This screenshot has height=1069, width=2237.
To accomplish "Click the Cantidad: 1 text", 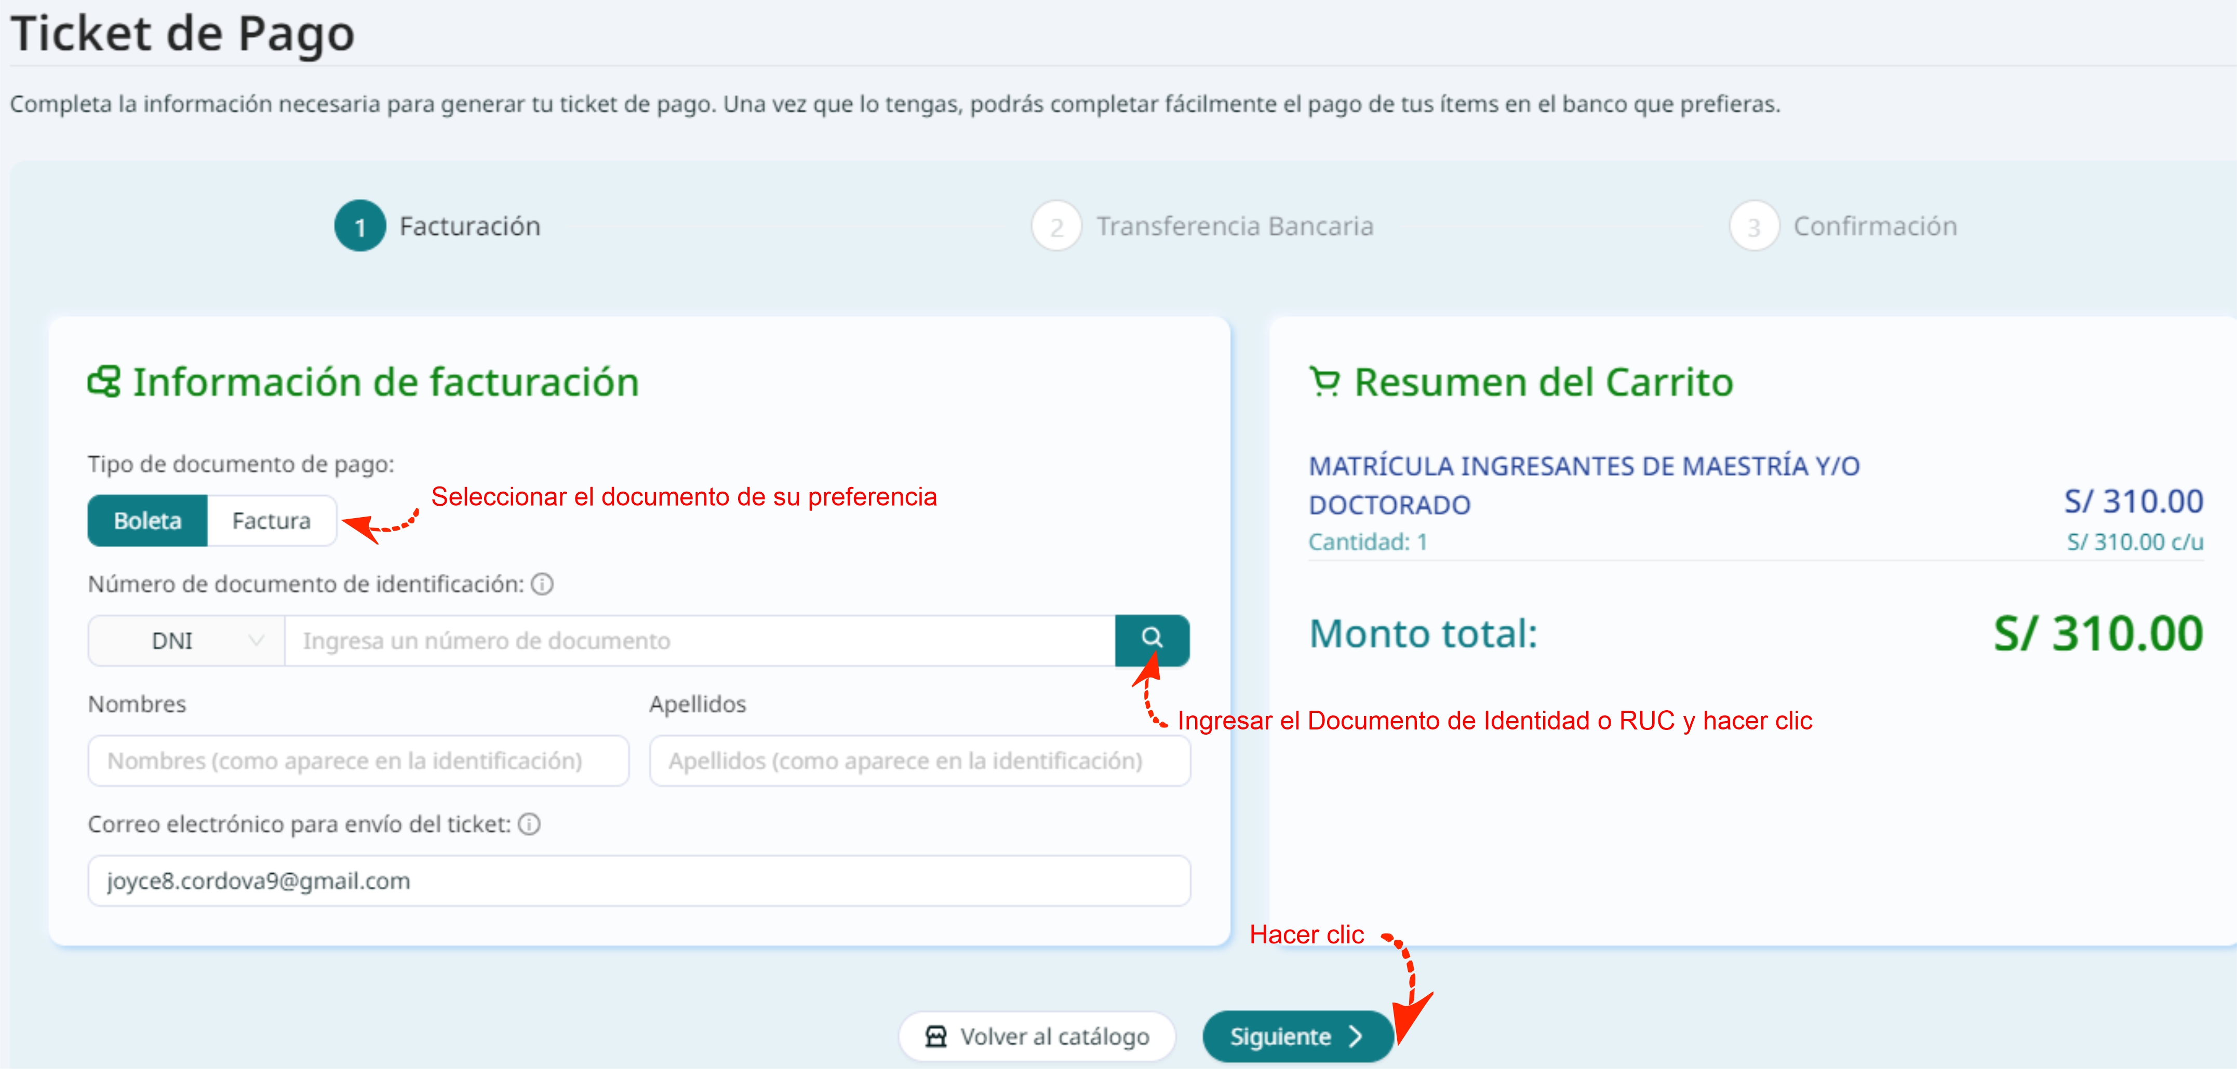I will tap(1368, 542).
